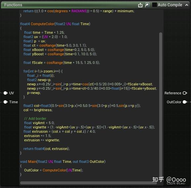
Task: Enable the Auto Compile checkbox
Action: click(x=155, y=5)
